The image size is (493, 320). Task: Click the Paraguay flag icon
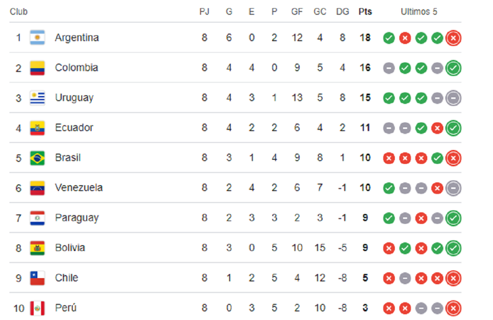tap(37, 218)
